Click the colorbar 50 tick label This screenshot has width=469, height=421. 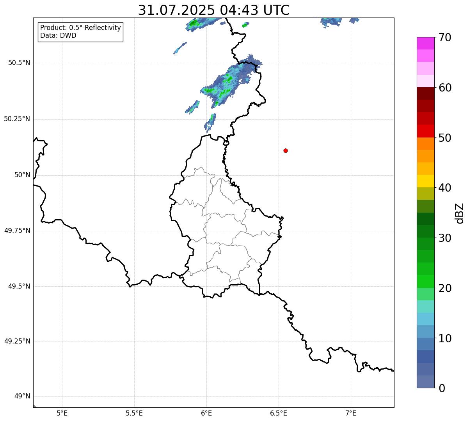pos(445,138)
